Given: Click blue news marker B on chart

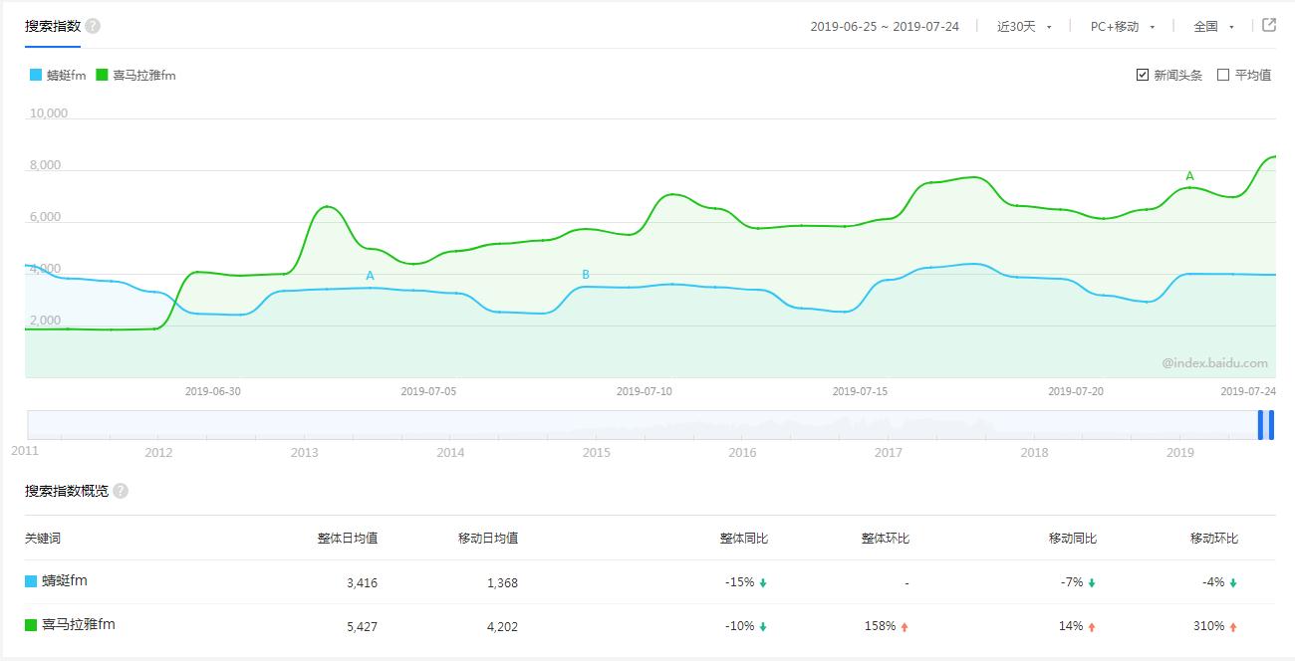Looking at the screenshot, I should (x=586, y=275).
